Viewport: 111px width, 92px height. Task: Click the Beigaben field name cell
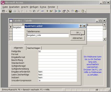[18, 27]
